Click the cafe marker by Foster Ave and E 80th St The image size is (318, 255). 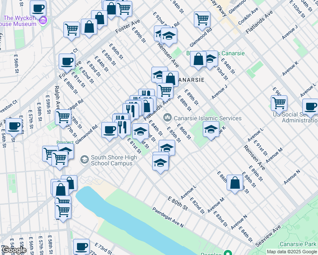67,63
